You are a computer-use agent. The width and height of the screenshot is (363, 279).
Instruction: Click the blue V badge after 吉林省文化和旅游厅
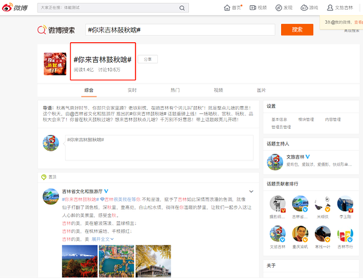coord(106,191)
